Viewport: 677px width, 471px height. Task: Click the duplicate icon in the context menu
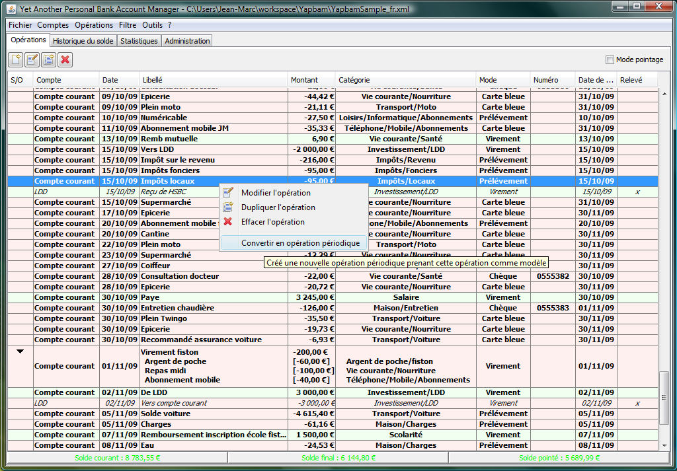pos(228,207)
